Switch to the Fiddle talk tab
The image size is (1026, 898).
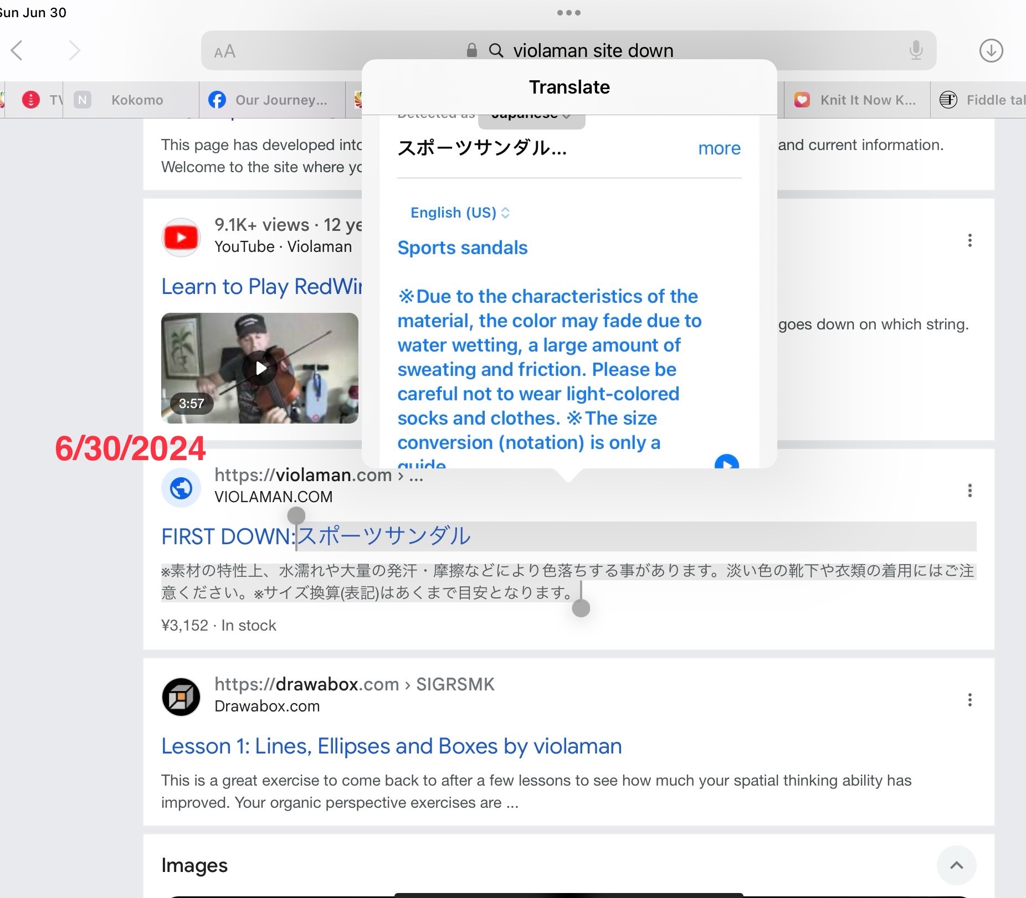click(978, 100)
